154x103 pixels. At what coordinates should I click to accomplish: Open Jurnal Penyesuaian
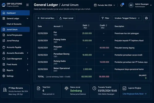[14, 35]
